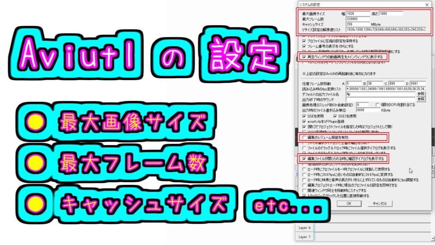Select Layer 6 in the timeline
Screen dimensions: 435x245
click(x=305, y=228)
